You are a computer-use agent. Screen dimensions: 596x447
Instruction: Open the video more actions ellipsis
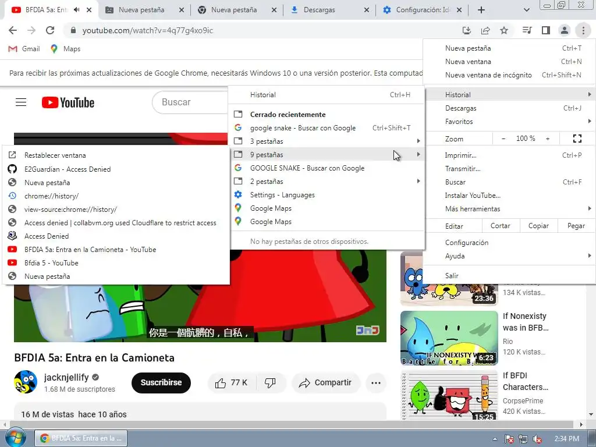tap(376, 383)
